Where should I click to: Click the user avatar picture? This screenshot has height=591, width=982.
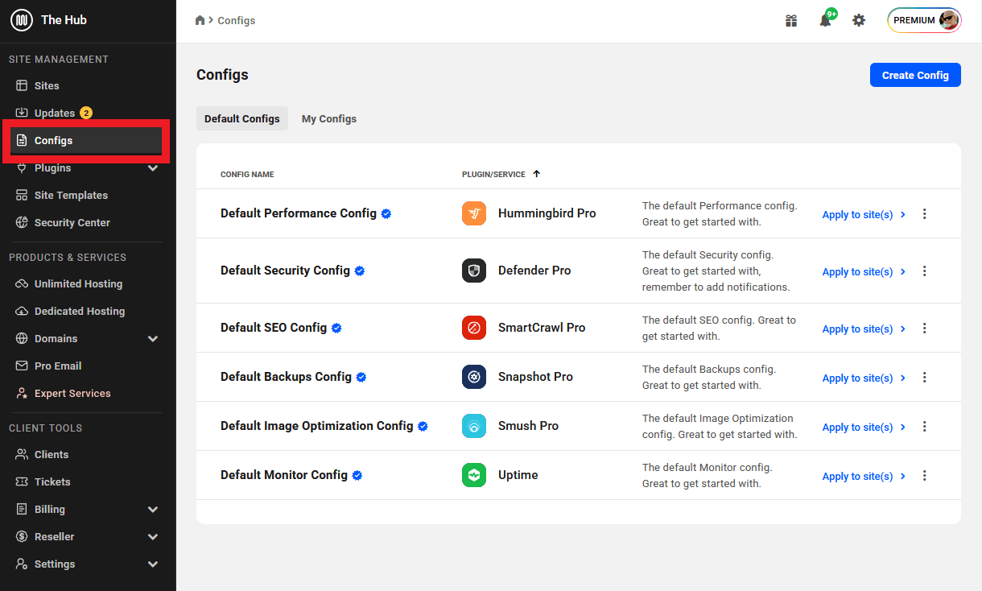click(x=949, y=20)
